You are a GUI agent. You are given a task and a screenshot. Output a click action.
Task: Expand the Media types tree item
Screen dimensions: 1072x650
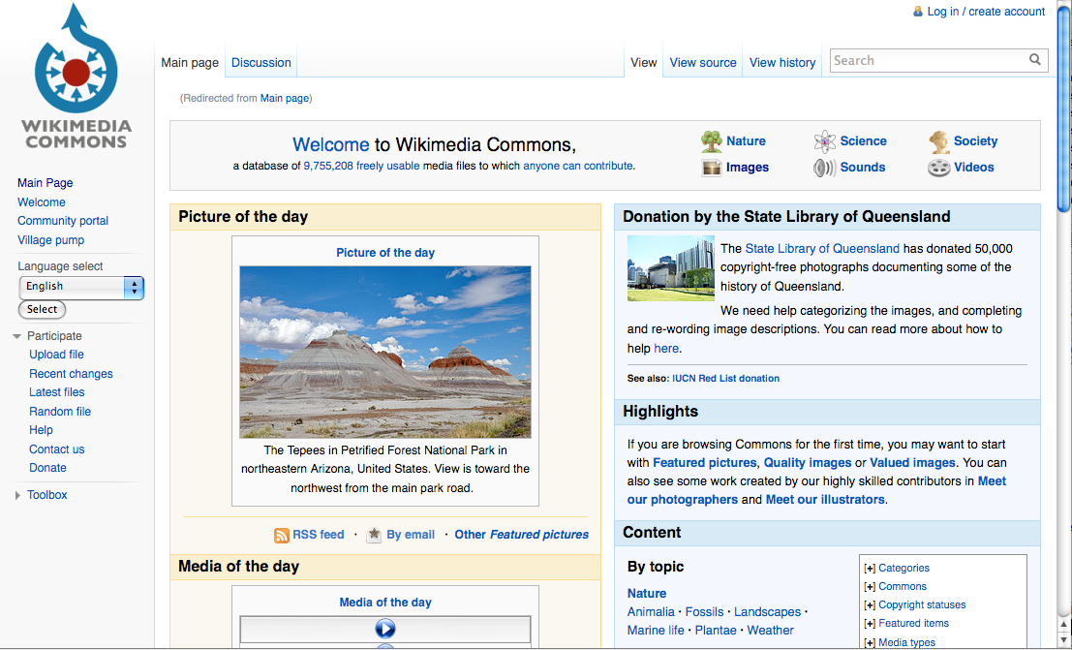pyautogui.click(x=870, y=642)
